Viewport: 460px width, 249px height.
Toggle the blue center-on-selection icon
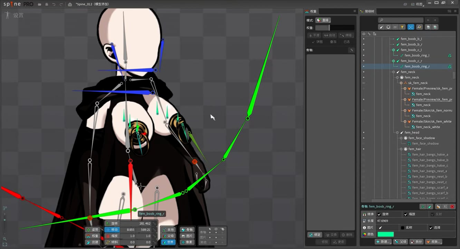tap(411, 27)
